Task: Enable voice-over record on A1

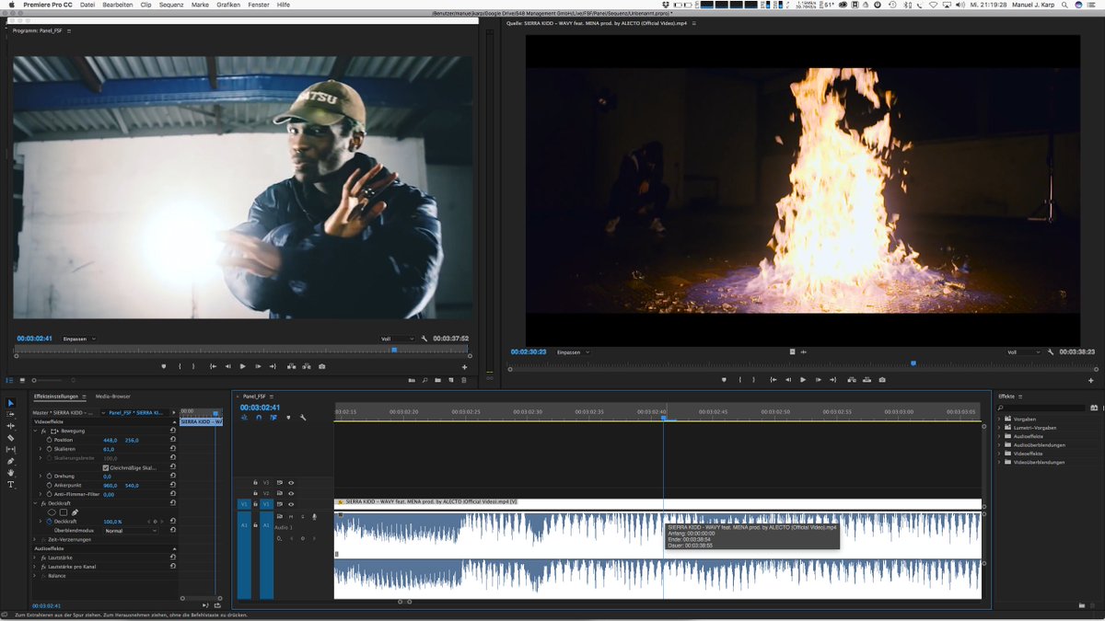Action: (314, 517)
